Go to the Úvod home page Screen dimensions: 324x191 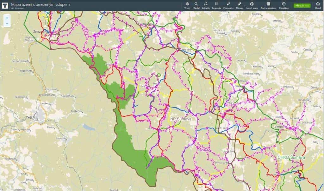click(x=318, y=5)
